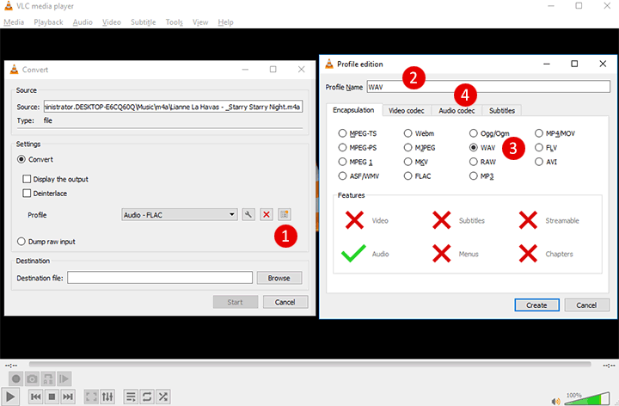Show extended settings equalizer icon
This screenshot has width=619, height=406.
tap(107, 397)
